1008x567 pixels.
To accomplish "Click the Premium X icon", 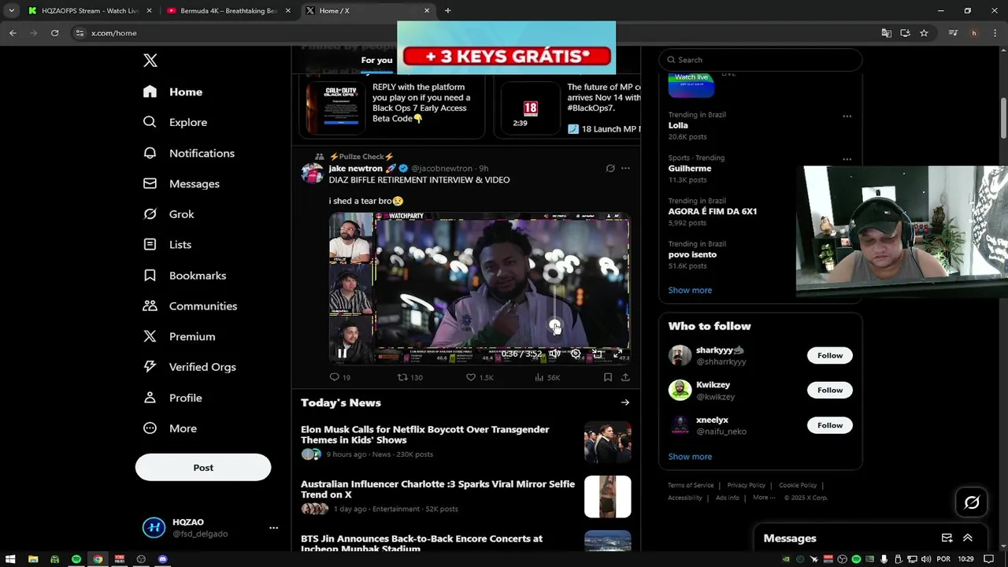I will [150, 336].
